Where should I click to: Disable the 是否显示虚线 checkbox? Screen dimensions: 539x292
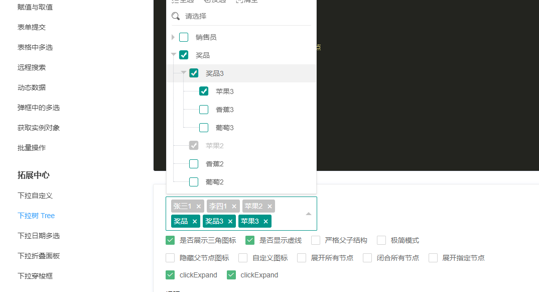[250, 240]
